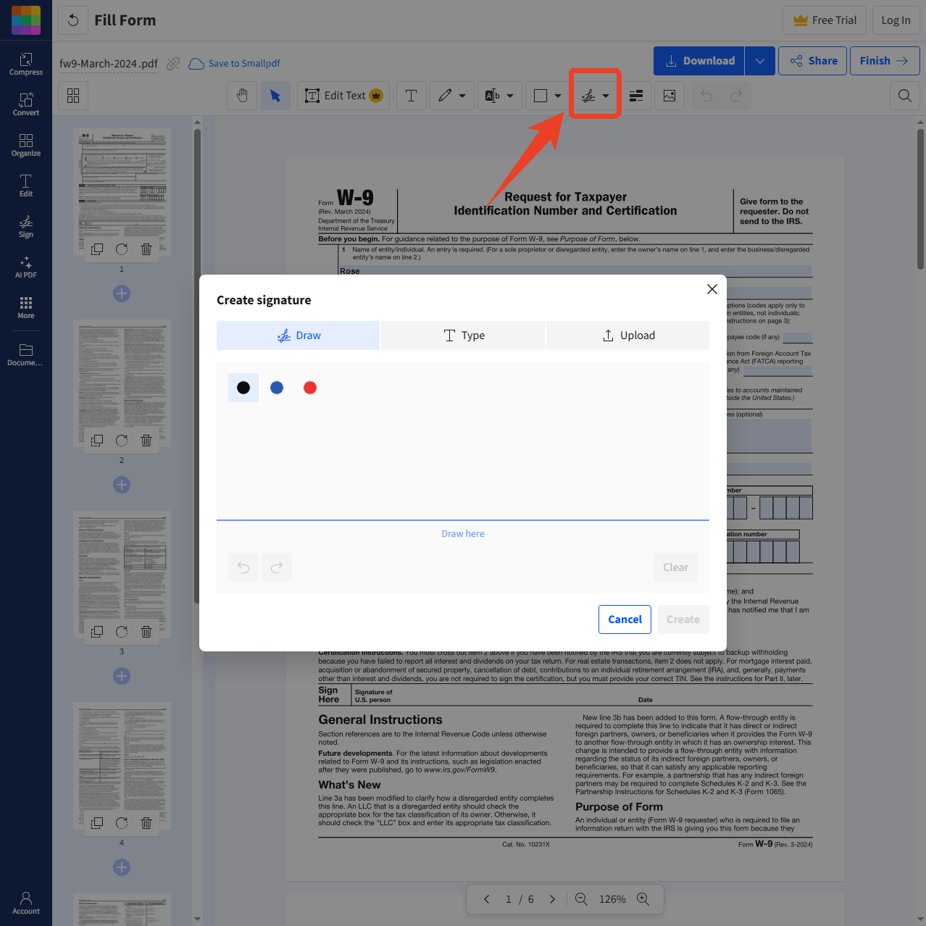The height and width of the screenshot is (926, 926).
Task: Click Save to Smallpdf link
Action: click(234, 64)
